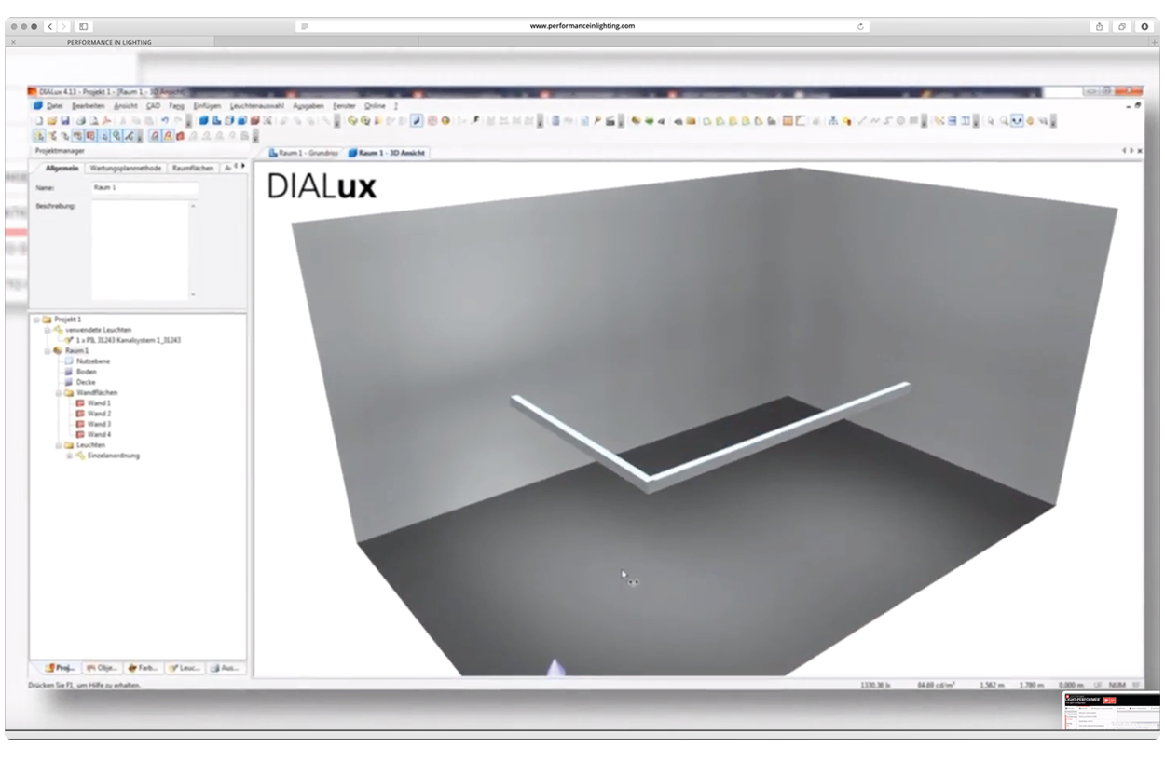Click the Undo arrow icon
The width and height of the screenshot is (1165, 776).
click(165, 120)
